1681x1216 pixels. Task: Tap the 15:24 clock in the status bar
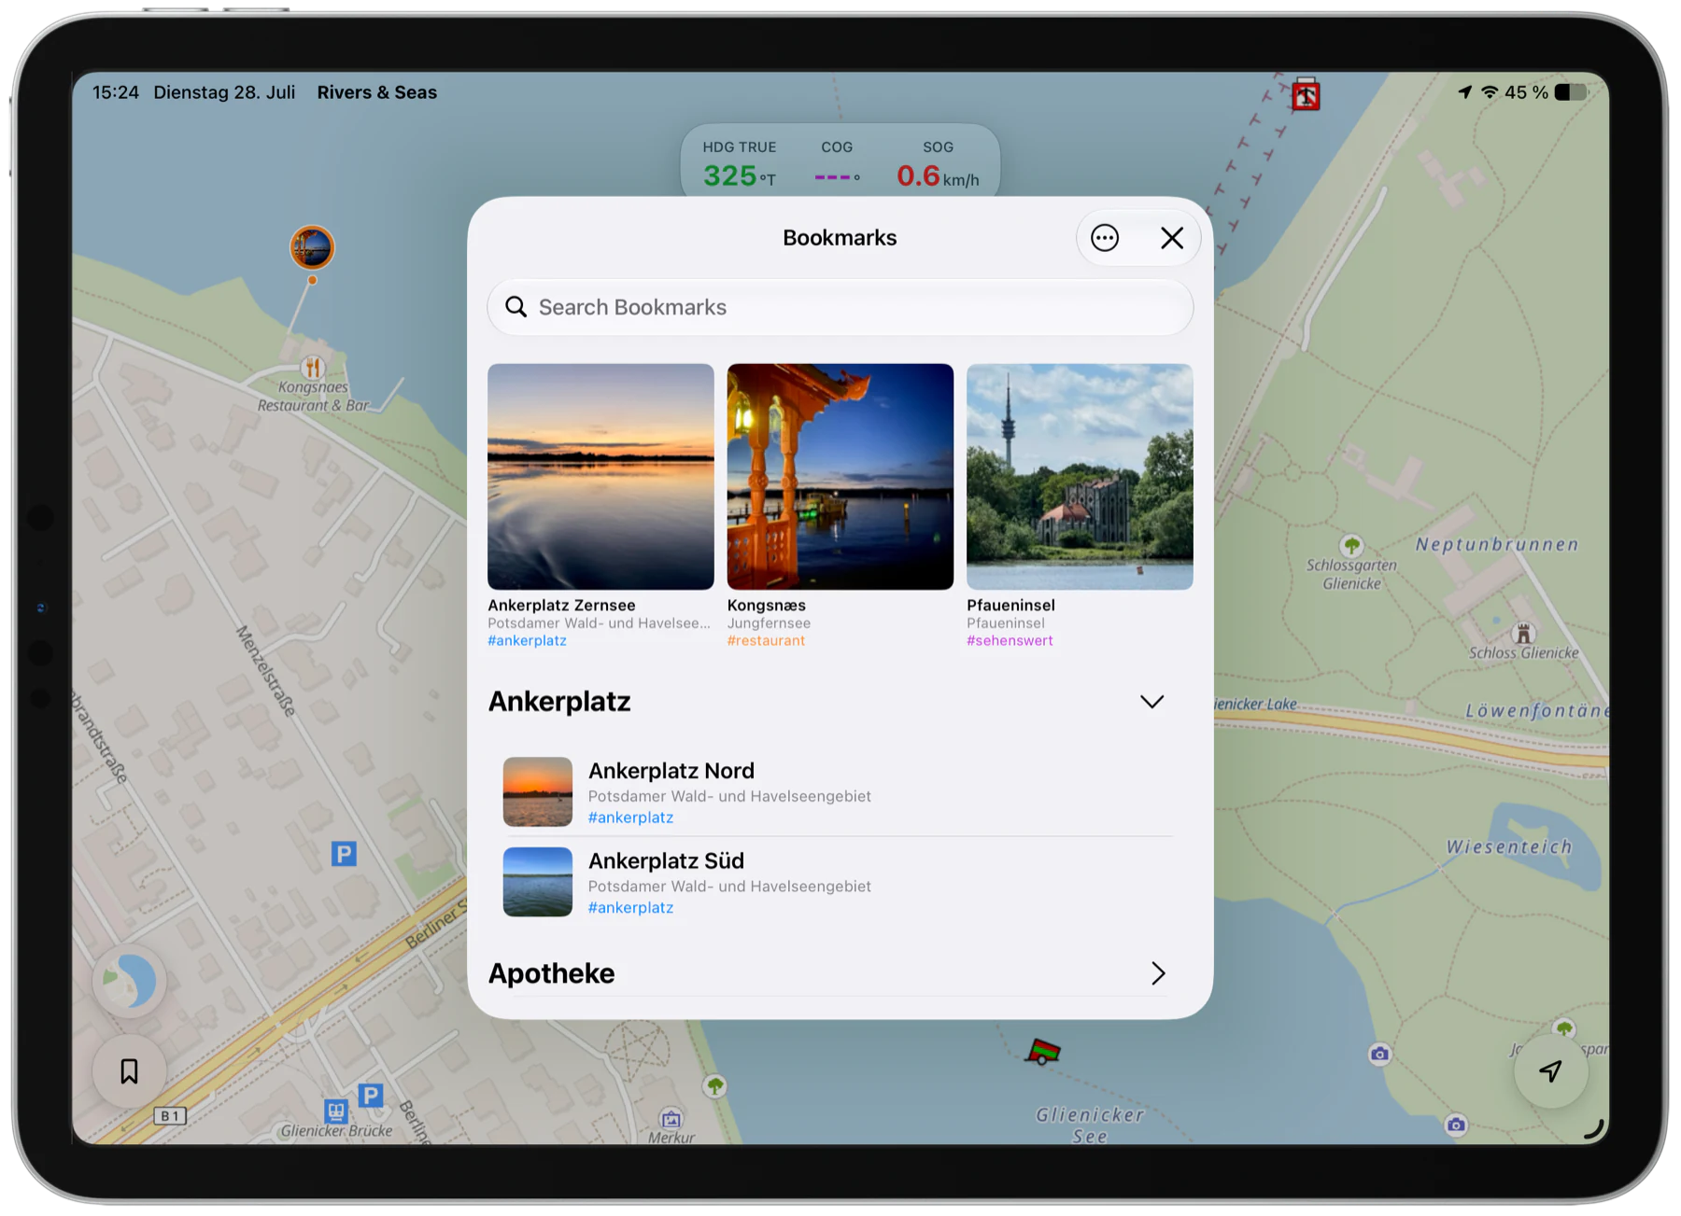click(116, 92)
